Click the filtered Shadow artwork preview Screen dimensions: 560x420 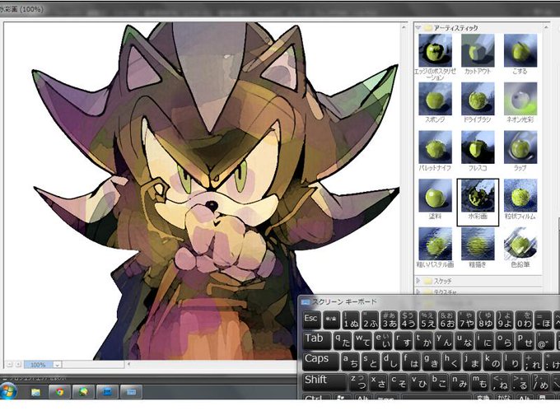[x=202, y=191]
